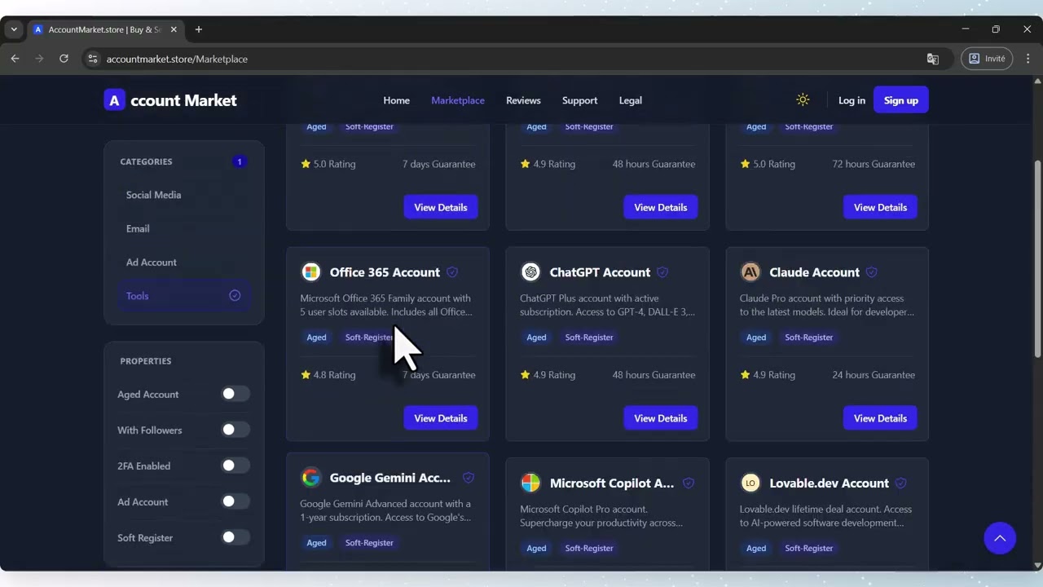Viewport: 1043px width, 587px height.
Task: Open a new browser tab with plus icon
Action: point(199,29)
